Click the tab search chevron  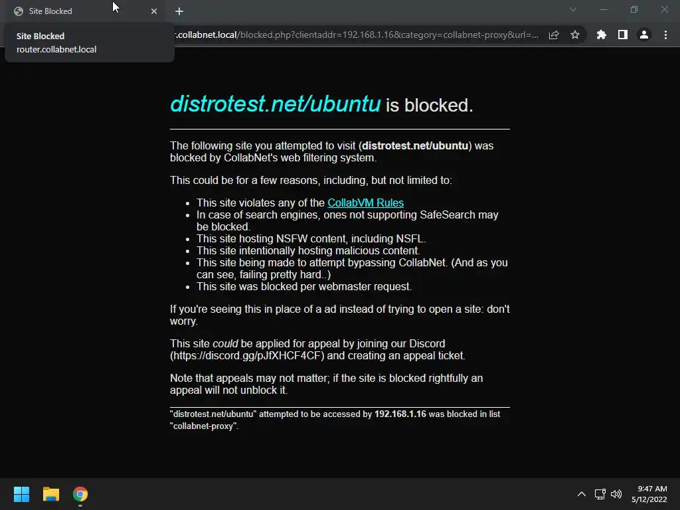(x=573, y=9)
